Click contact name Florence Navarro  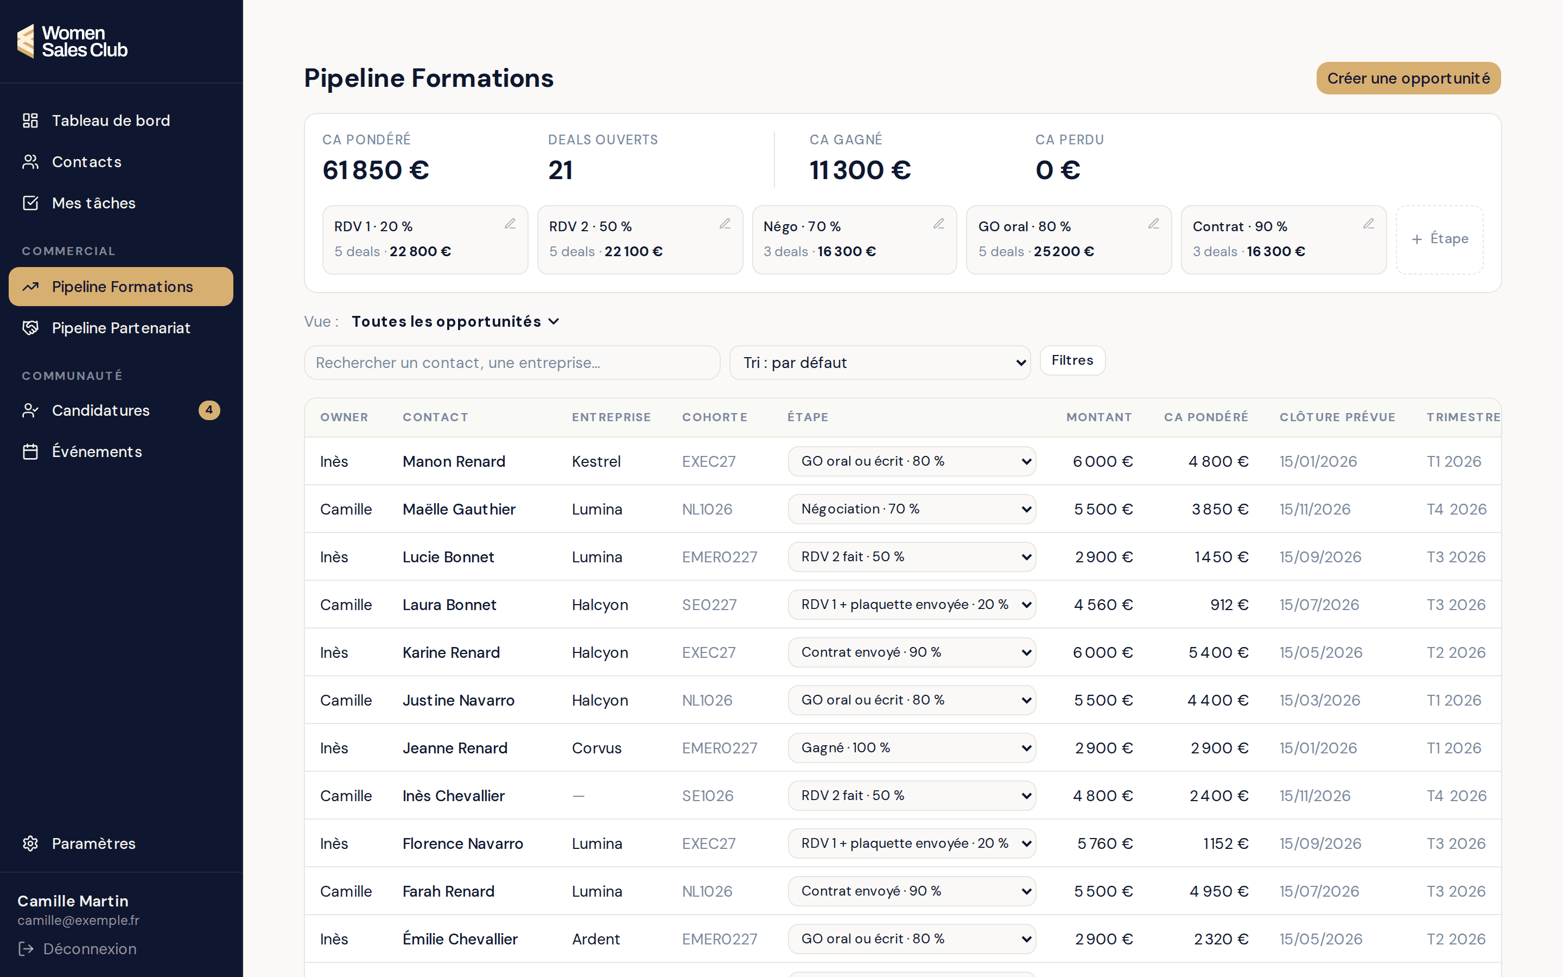pyautogui.click(x=462, y=844)
